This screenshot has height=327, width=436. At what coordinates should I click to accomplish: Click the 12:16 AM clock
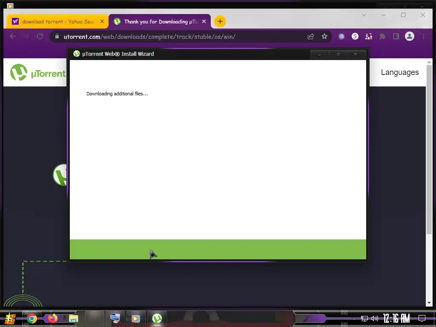click(x=396, y=318)
